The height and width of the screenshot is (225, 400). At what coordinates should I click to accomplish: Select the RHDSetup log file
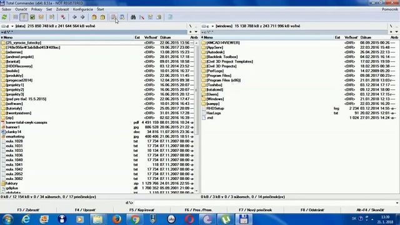(215, 108)
